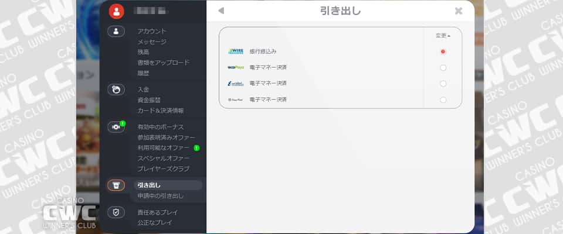This screenshot has width=563, height=234.
Task: Click the ecoPayz logo
Action: tap(236, 67)
